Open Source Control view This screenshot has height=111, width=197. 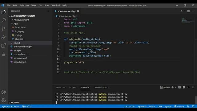(x=3, y=29)
